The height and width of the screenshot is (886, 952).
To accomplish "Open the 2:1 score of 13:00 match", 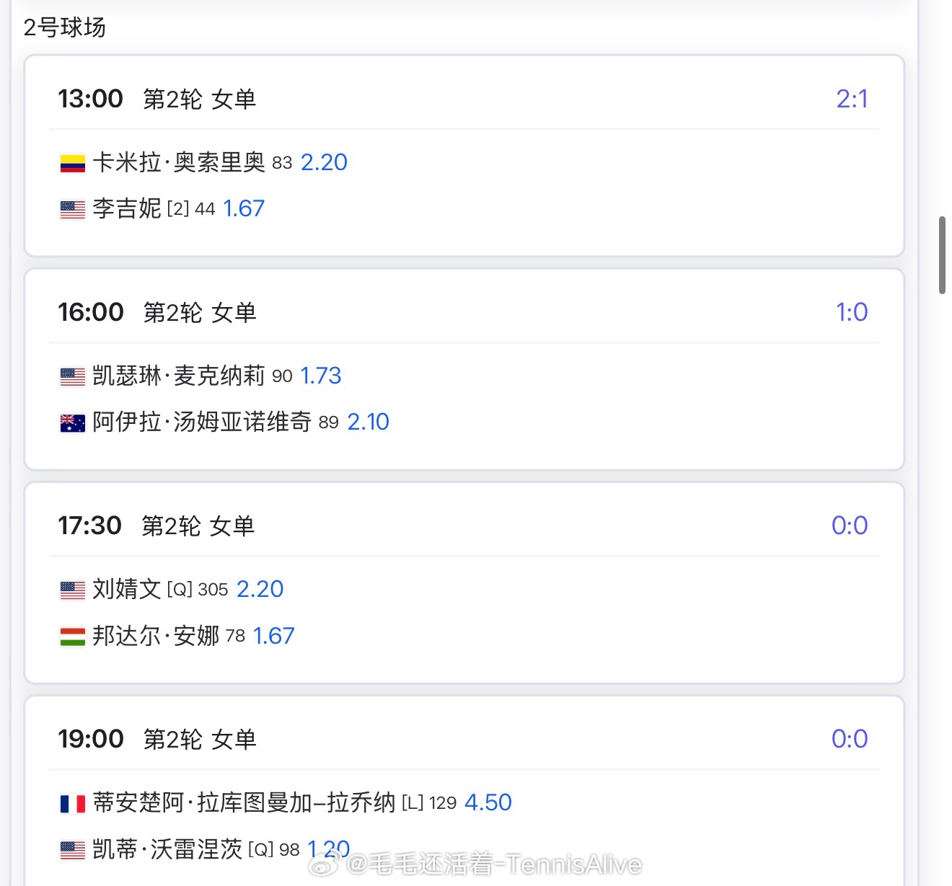I will tap(852, 99).
